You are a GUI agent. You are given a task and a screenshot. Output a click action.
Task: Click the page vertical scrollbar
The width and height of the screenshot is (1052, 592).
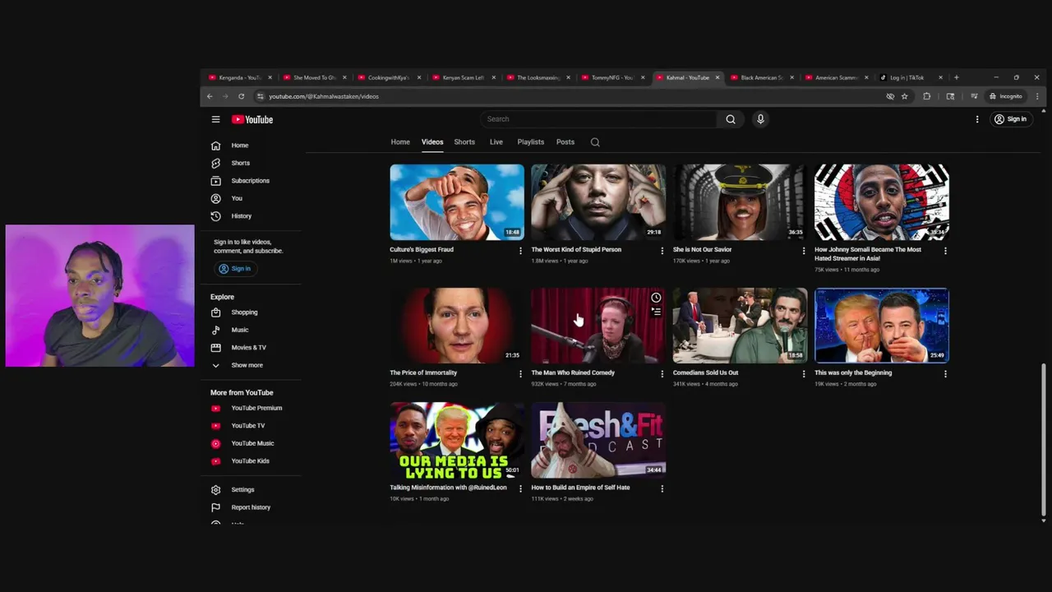1044,440
